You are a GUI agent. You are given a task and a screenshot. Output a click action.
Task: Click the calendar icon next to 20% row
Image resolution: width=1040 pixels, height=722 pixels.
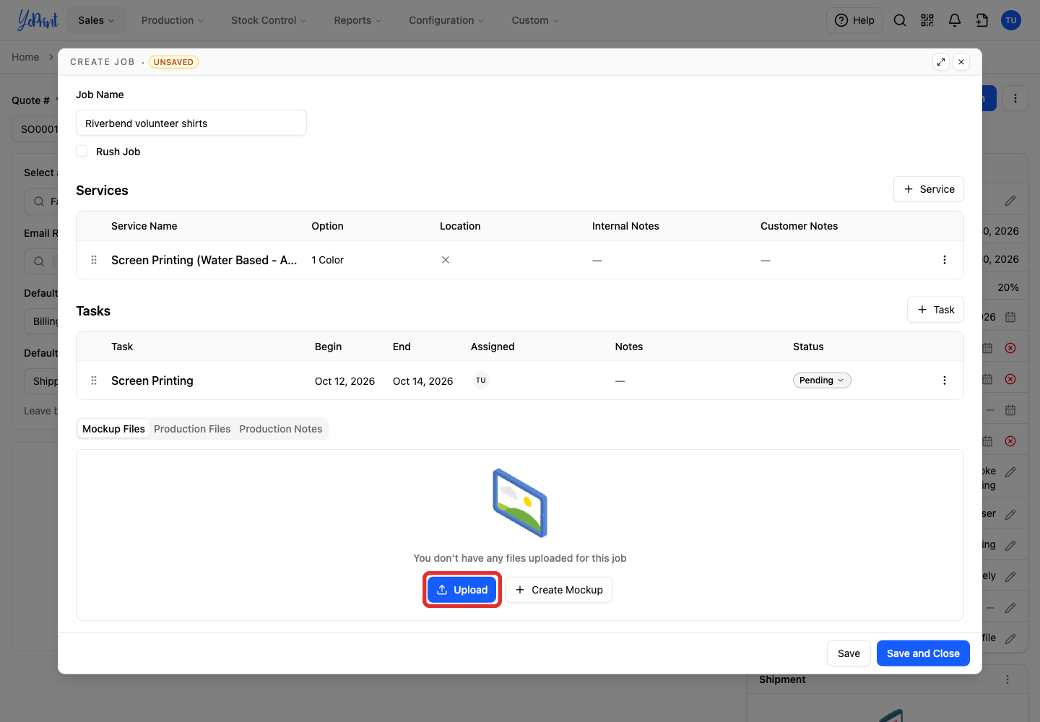pos(1010,317)
